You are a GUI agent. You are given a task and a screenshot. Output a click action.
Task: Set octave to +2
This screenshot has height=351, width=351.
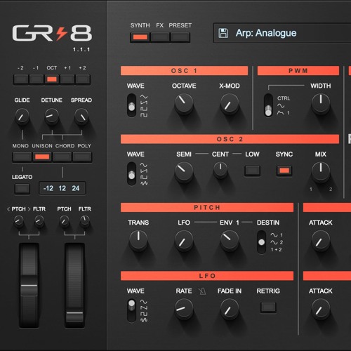tap(83, 79)
